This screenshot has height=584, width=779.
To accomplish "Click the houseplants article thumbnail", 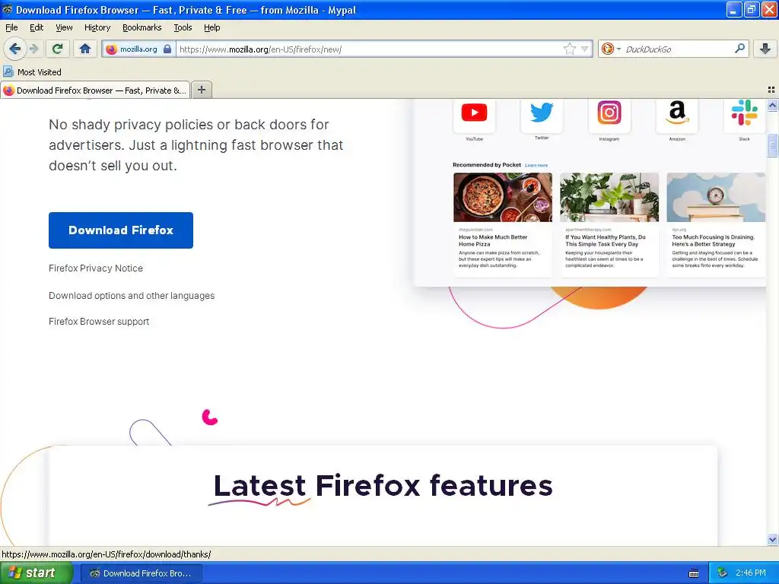I will click(609, 197).
